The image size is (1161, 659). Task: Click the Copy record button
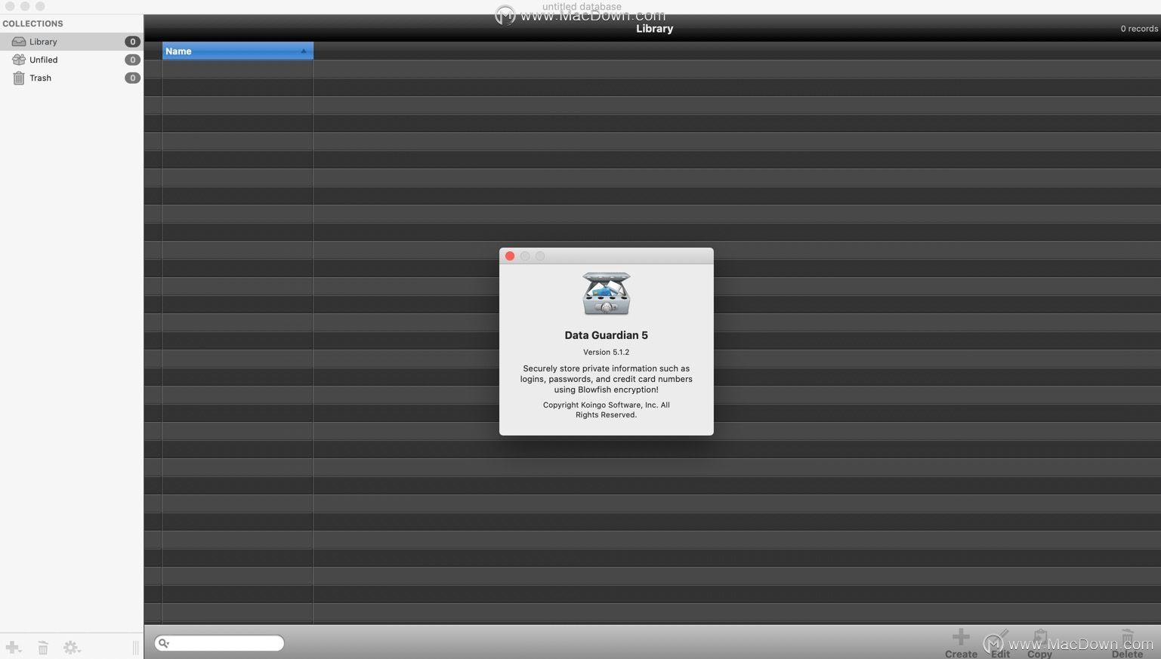tap(1040, 643)
